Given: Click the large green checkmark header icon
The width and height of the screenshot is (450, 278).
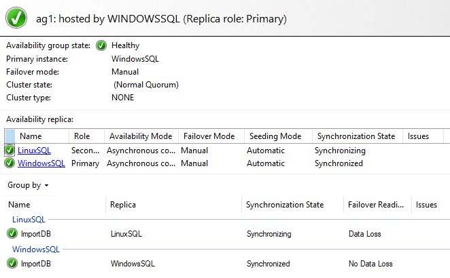Looking at the screenshot, I should click(16, 18).
